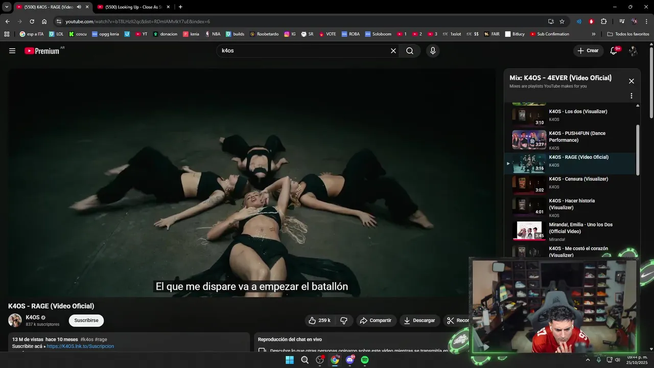
Task: Open the taskbar clock and date
Action: (638, 360)
